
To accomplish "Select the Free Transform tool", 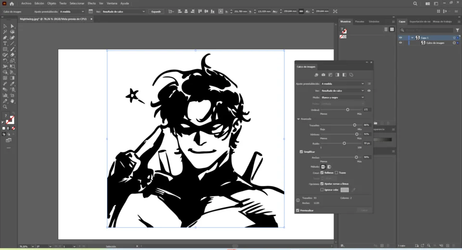I will coord(13,66).
